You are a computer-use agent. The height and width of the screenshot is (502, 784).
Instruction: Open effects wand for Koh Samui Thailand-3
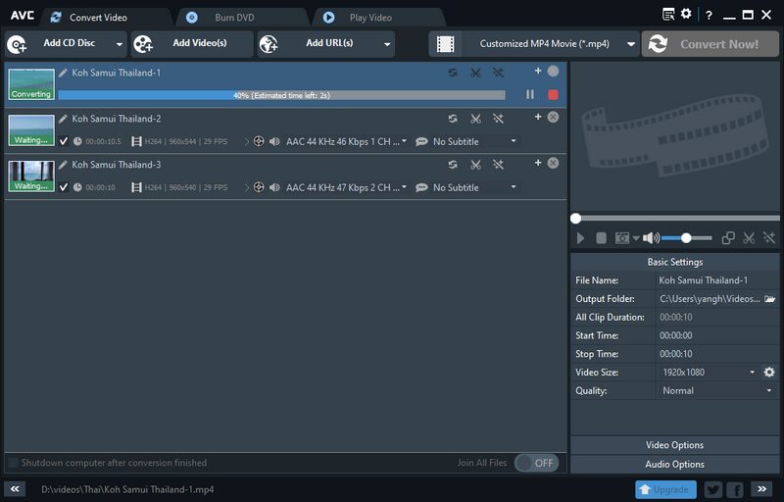pos(498,165)
